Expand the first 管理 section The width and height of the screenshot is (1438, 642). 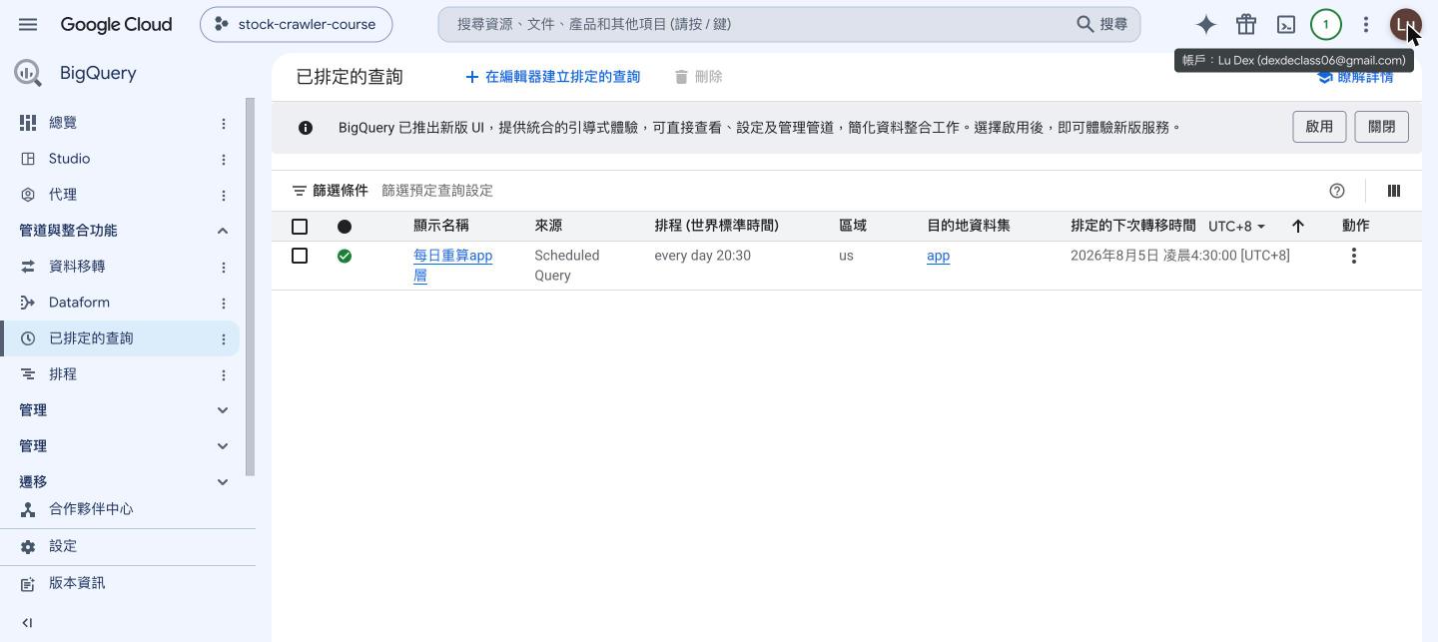coord(223,410)
